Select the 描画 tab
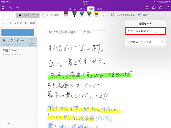Viewport: 171px width, 128px height. click(x=91, y=9)
